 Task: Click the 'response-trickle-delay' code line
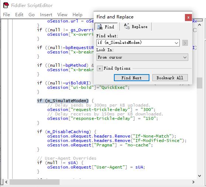[102, 118]
